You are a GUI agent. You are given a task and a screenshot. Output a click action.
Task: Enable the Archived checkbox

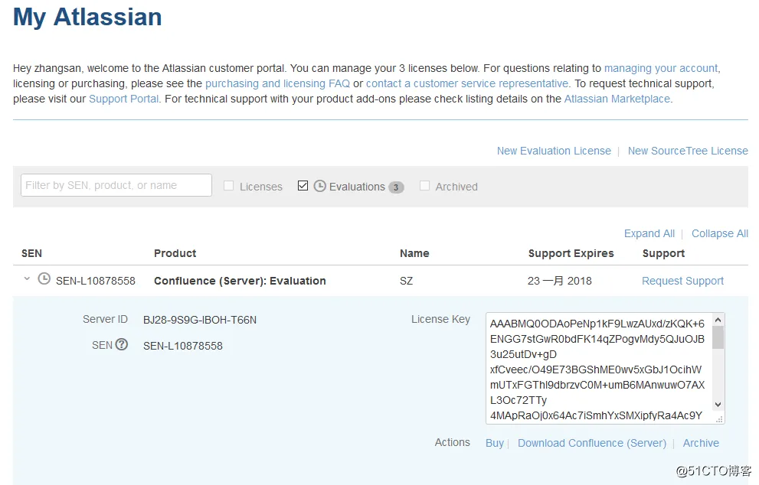[x=424, y=186]
